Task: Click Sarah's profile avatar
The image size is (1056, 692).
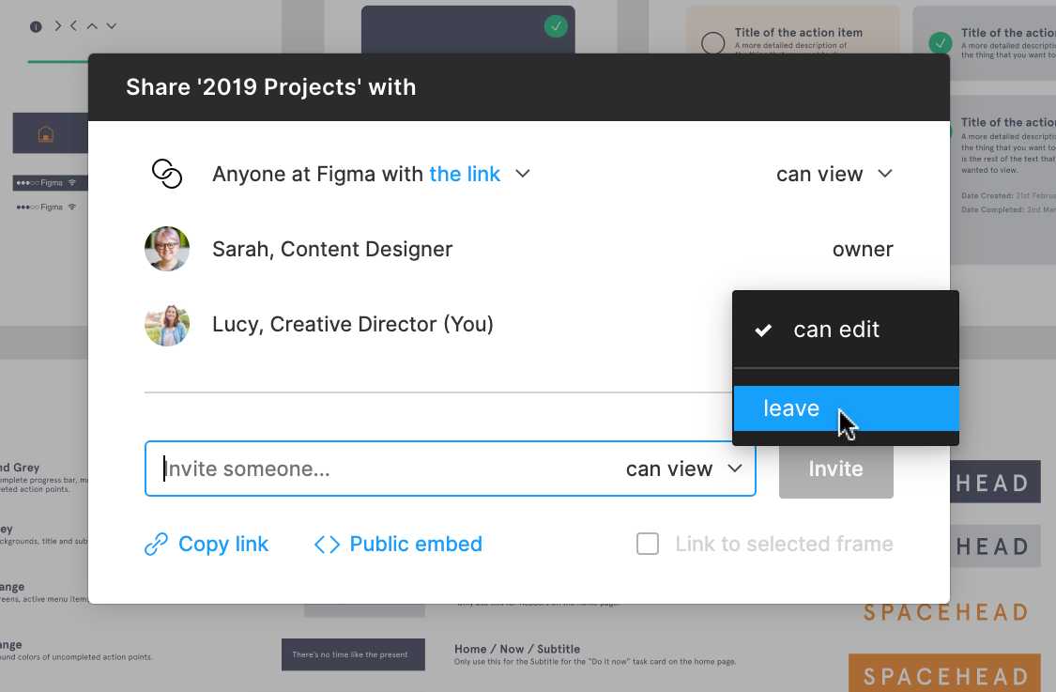Action: tap(167, 249)
